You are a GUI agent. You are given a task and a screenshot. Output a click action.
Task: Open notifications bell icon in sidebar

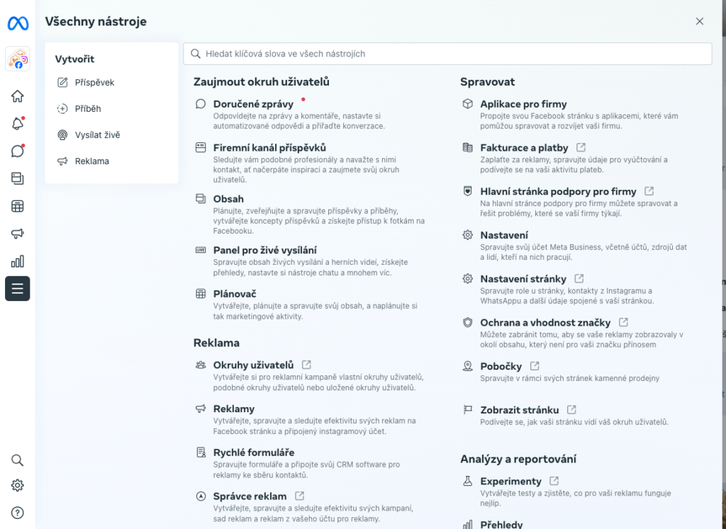click(x=17, y=124)
